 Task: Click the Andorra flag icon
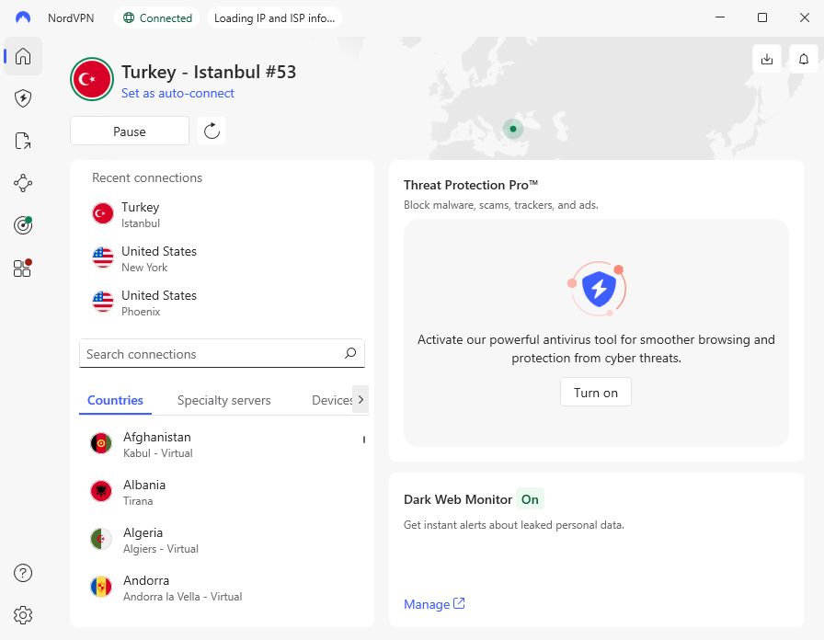[x=101, y=587]
